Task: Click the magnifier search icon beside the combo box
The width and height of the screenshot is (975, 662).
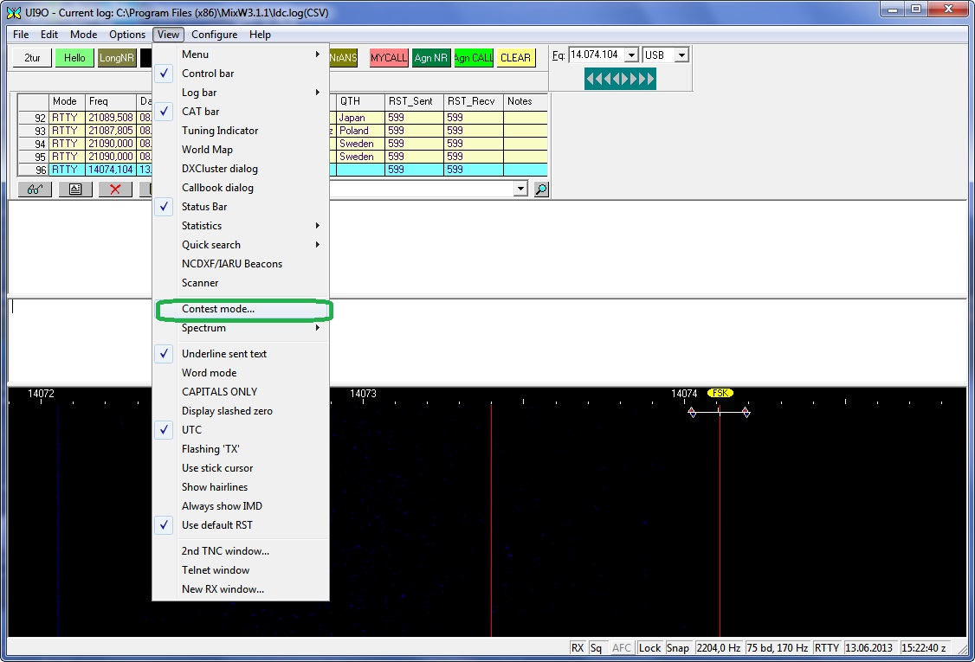Action: [541, 190]
